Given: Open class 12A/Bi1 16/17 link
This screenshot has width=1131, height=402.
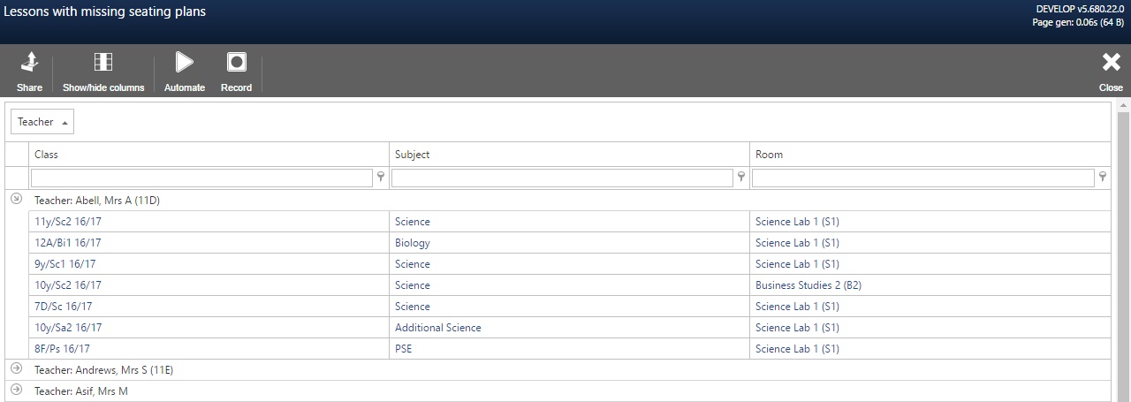Looking at the screenshot, I should pos(68,243).
